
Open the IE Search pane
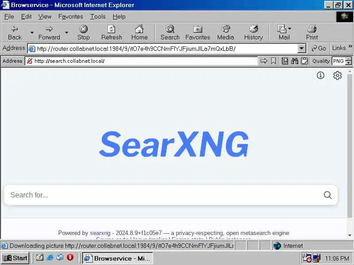click(170, 33)
